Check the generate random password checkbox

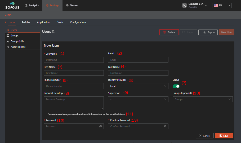click(45, 114)
